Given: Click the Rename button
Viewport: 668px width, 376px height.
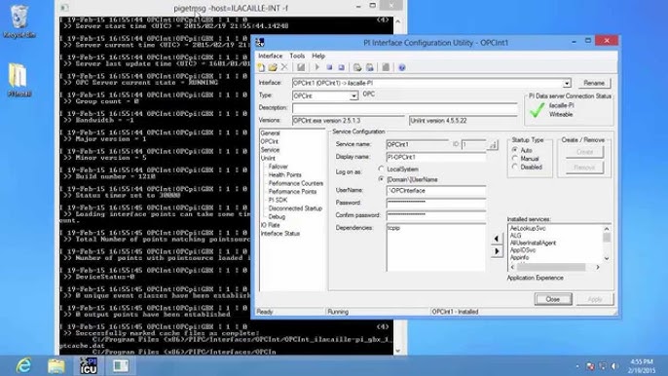Looking at the screenshot, I should (594, 83).
